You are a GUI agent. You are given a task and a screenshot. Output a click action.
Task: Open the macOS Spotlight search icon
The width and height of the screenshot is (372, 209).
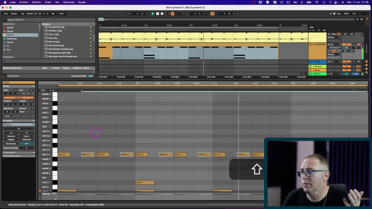point(331,2)
